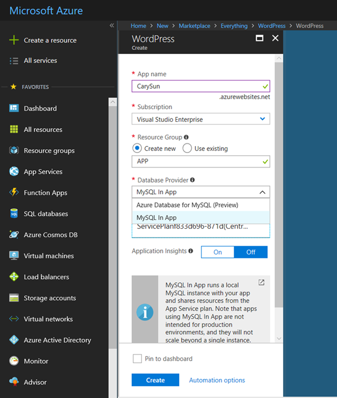Go to Marketplace breadcrumb
Image resolution: width=337 pixels, height=398 pixels.
(x=194, y=26)
